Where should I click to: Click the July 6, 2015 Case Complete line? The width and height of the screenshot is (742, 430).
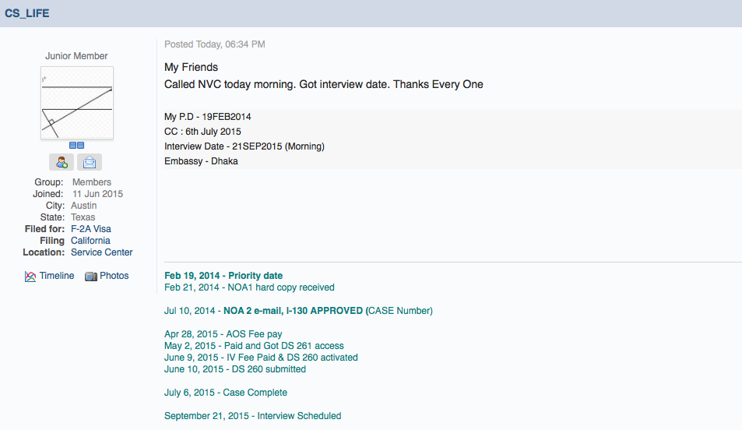point(226,393)
